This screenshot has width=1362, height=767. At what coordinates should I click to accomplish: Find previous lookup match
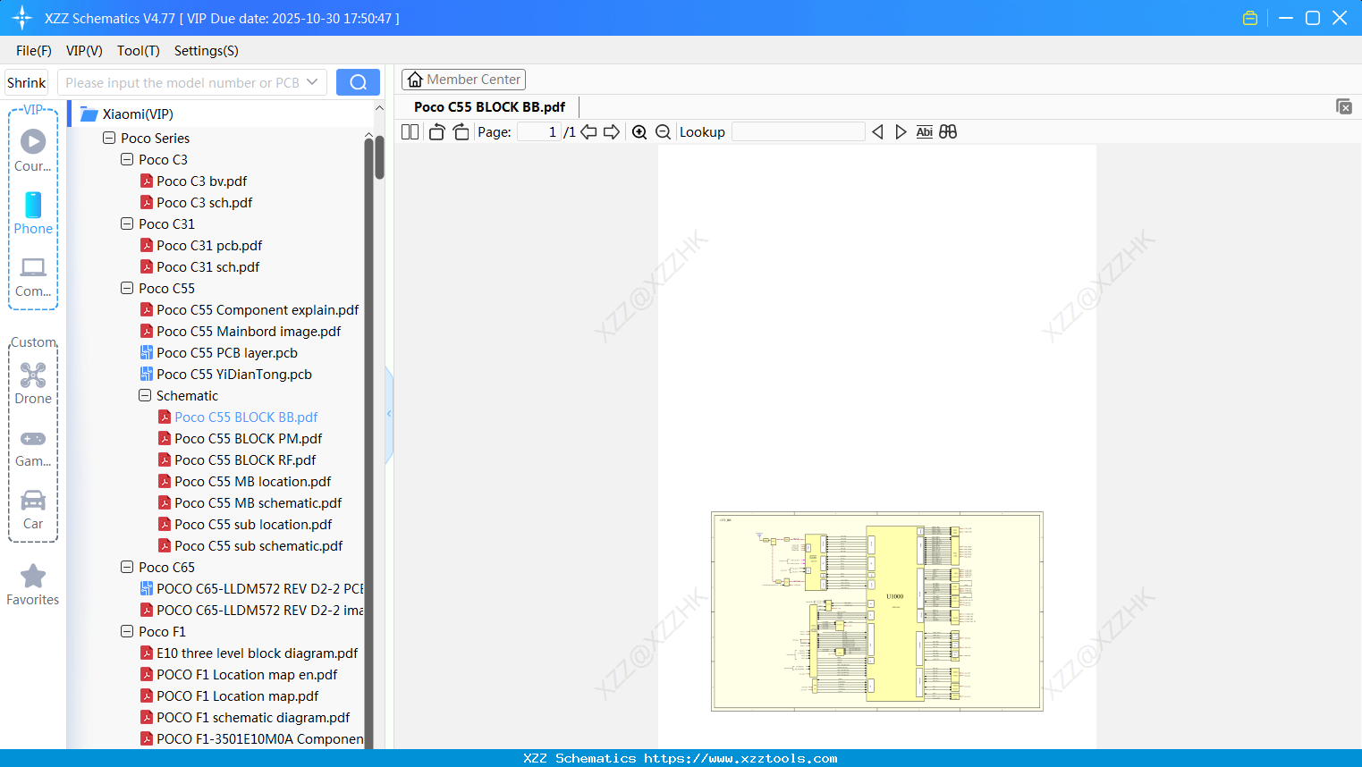tap(877, 132)
